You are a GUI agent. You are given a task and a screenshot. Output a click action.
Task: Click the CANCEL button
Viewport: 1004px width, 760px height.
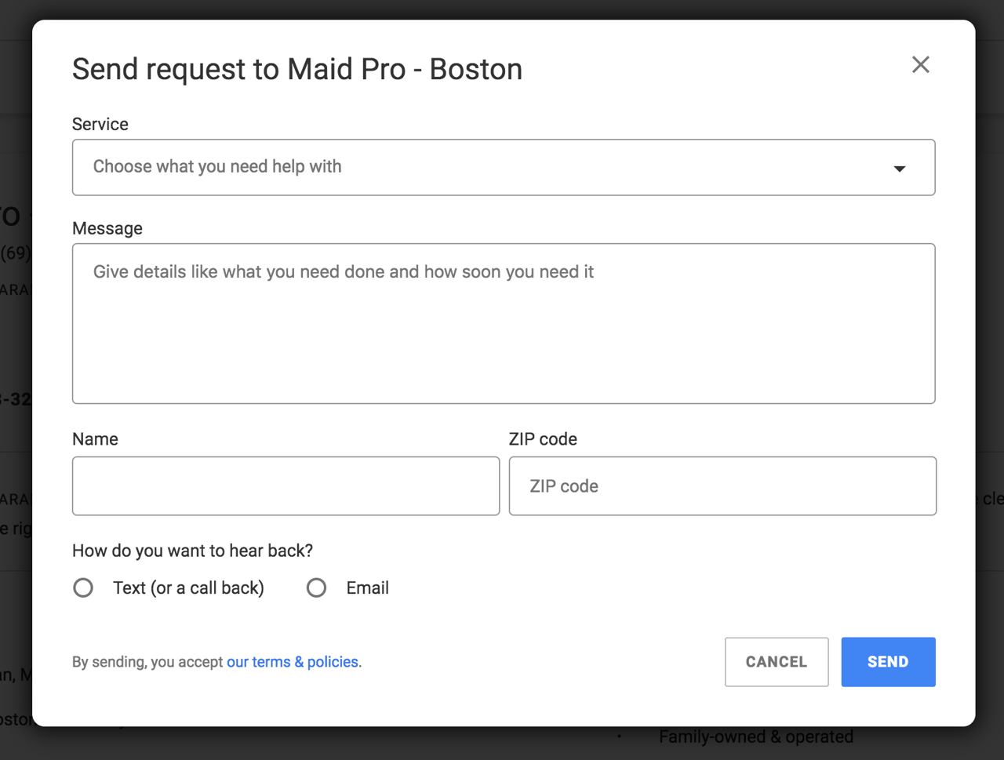pos(777,662)
